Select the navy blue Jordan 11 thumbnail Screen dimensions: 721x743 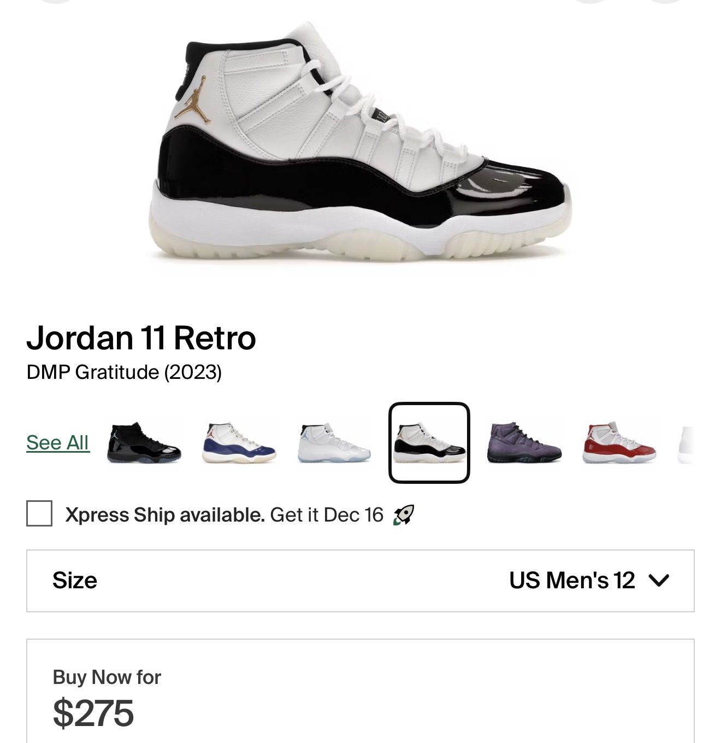(239, 443)
